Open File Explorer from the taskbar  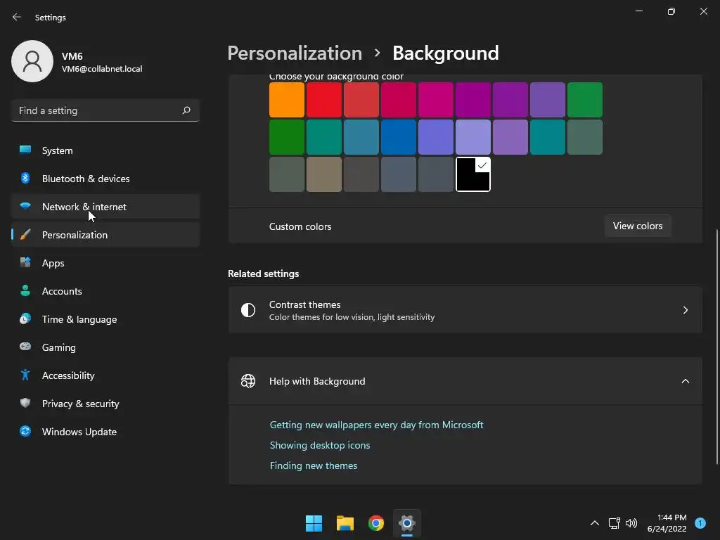[x=345, y=523]
